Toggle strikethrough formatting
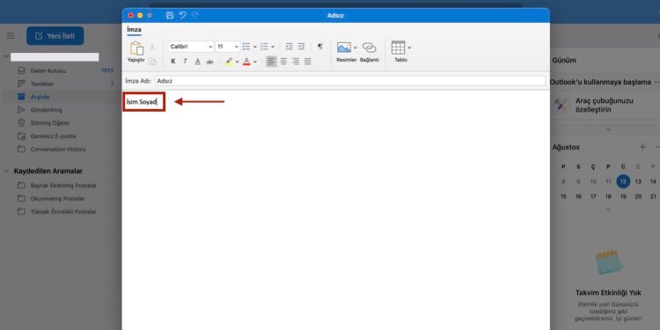 [209, 62]
